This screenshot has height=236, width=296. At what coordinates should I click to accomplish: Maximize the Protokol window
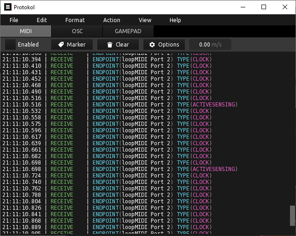[x=264, y=7]
